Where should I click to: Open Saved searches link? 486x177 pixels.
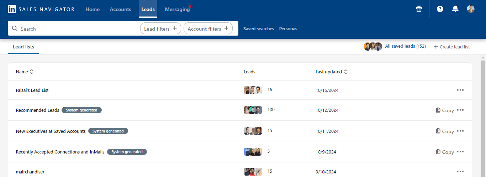[x=259, y=29]
